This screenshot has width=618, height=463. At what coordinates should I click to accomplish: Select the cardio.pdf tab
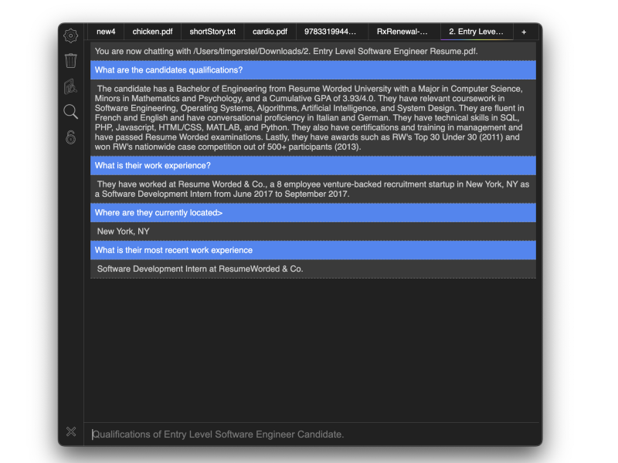tap(270, 32)
